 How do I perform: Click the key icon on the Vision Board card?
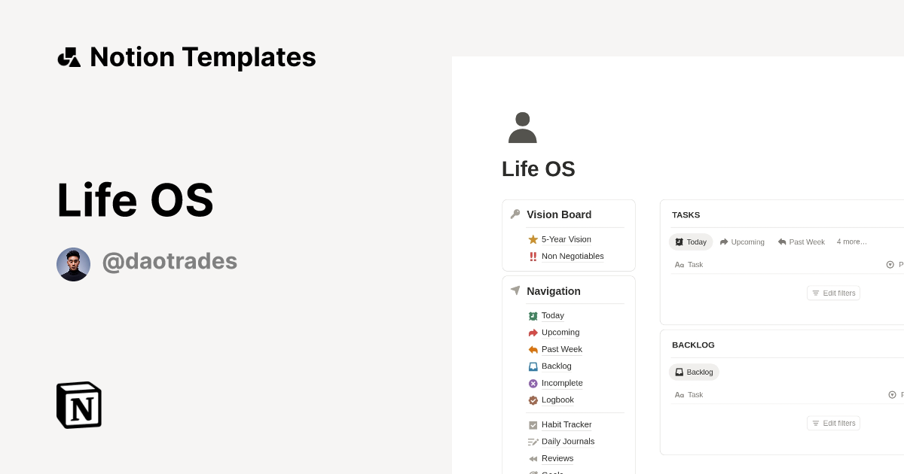pyautogui.click(x=515, y=214)
